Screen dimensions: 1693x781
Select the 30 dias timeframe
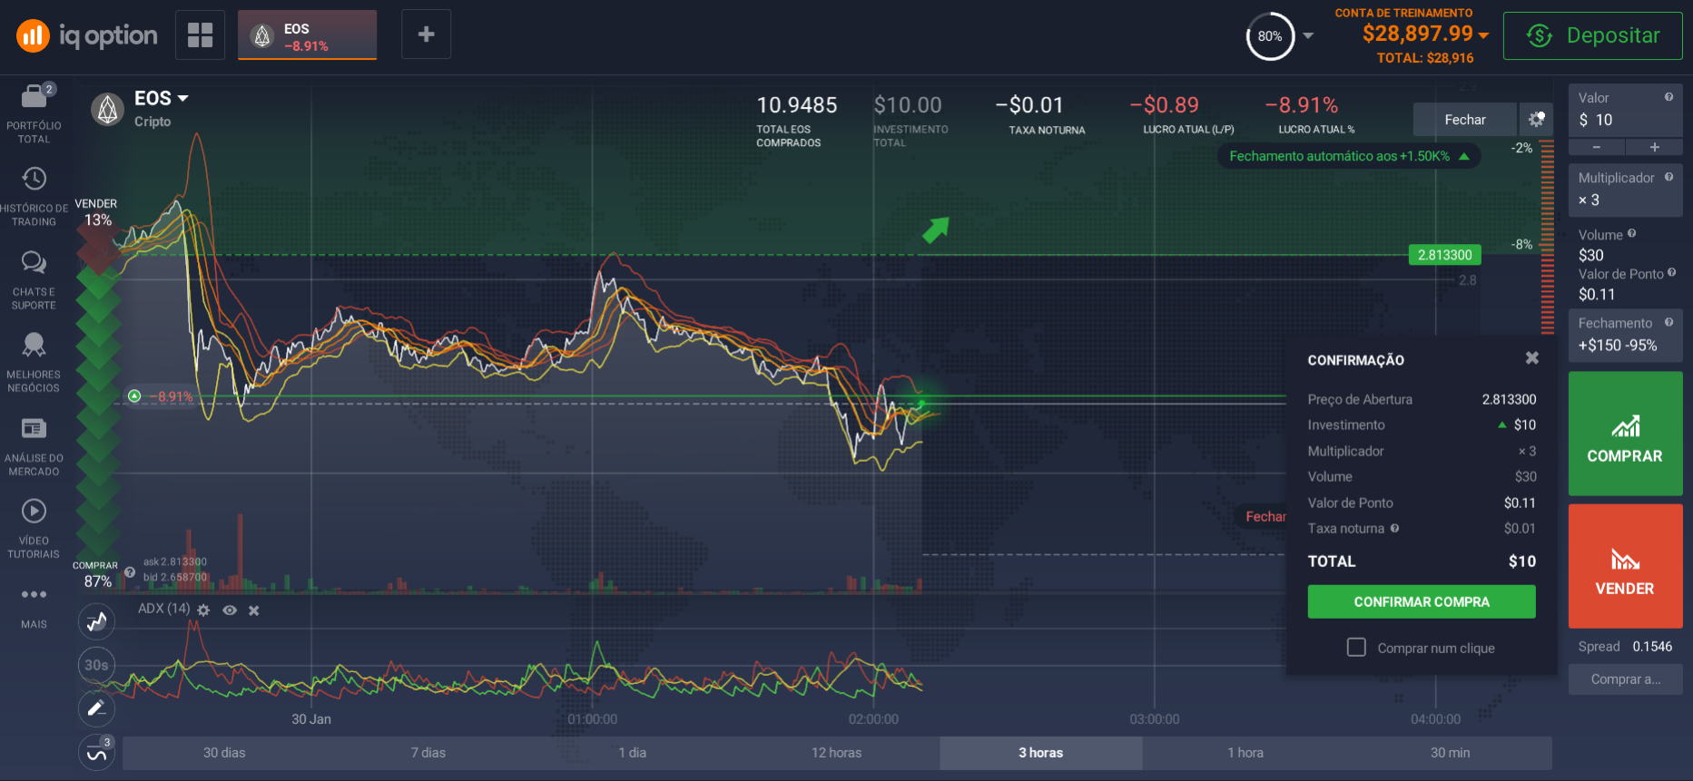pyautogui.click(x=224, y=753)
